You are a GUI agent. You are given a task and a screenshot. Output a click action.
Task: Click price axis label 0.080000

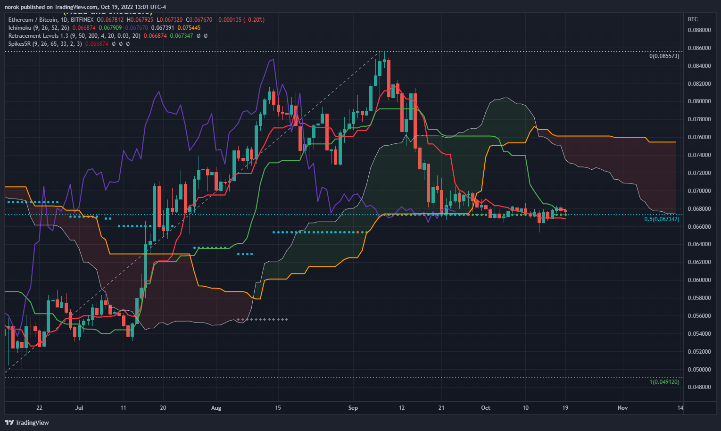coord(699,101)
